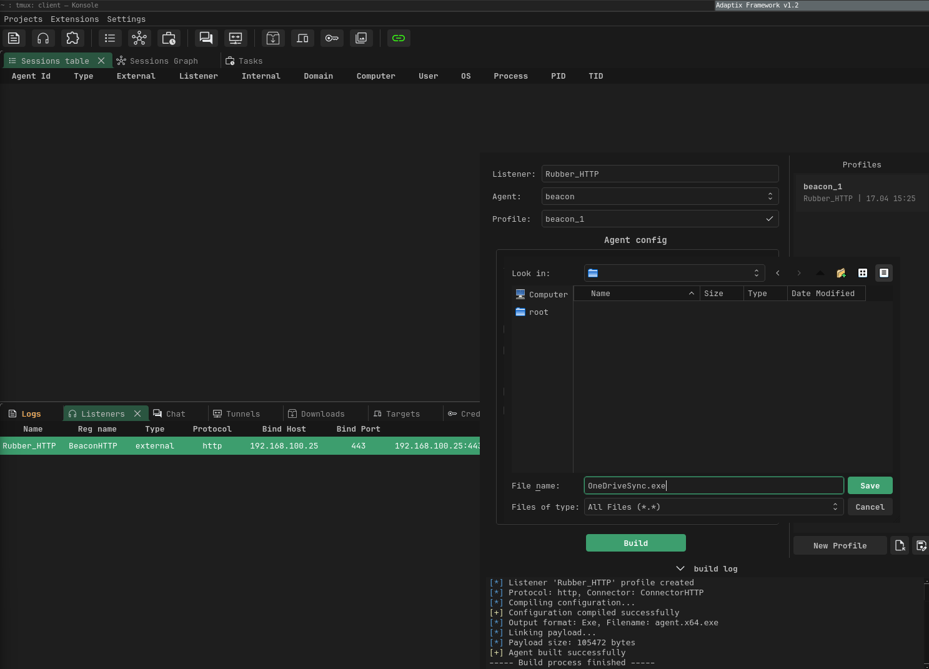Click the headphones Listeners toolbar icon
The width and height of the screenshot is (929, 669).
pos(43,38)
